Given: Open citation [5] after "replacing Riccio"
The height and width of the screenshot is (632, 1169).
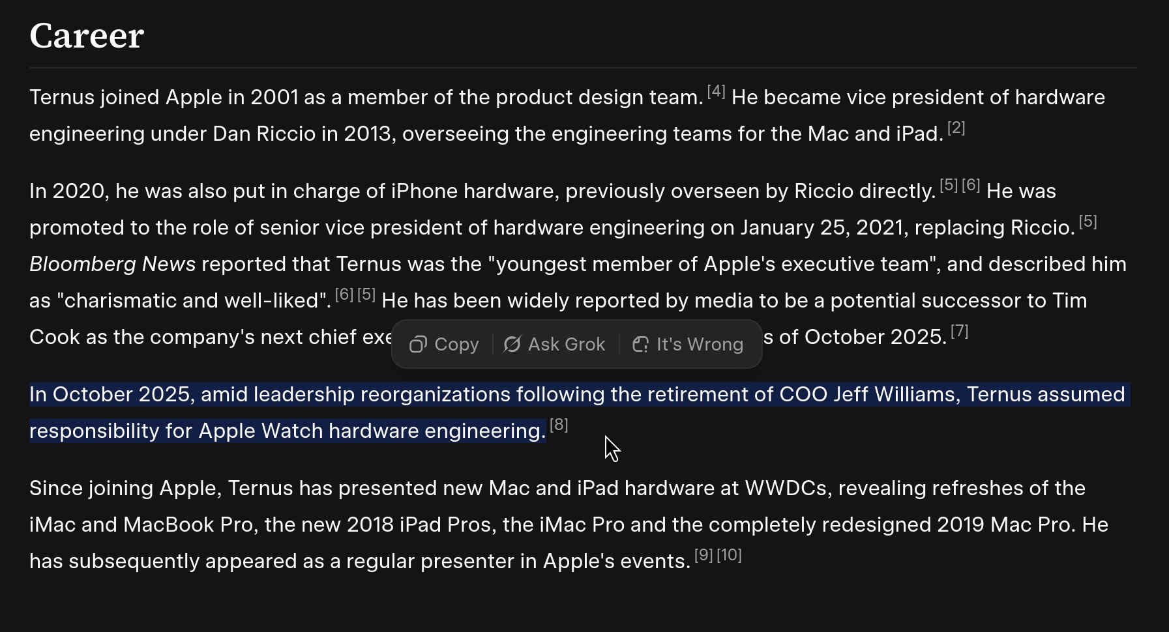Looking at the screenshot, I should click(x=1088, y=222).
